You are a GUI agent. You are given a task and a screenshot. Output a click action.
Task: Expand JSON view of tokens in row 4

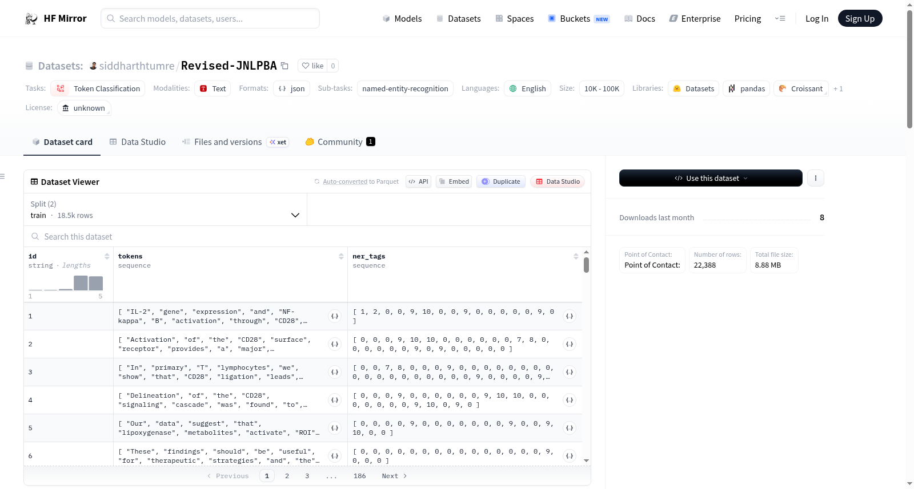[x=335, y=400]
